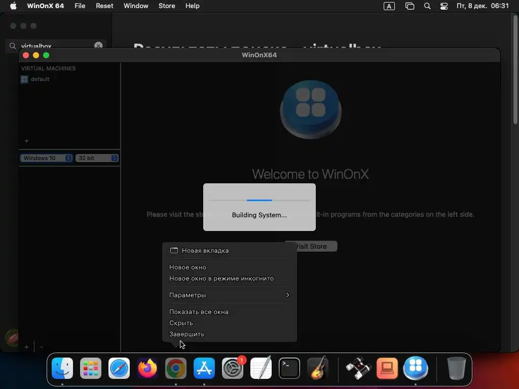The height and width of the screenshot is (389, 519).
Task: Open Launchpad in the Dock
Action: tap(91, 368)
